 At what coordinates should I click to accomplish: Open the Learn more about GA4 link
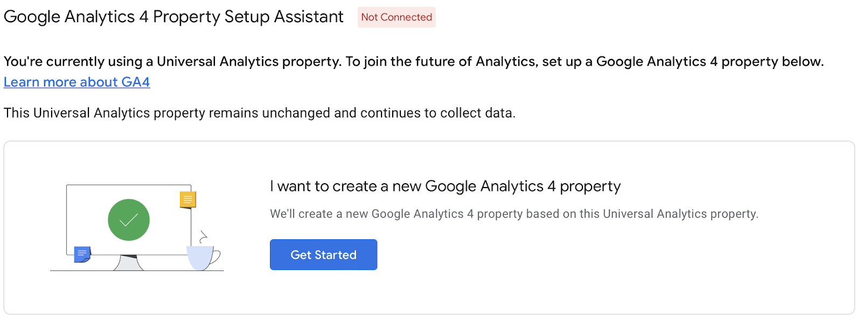[x=77, y=82]
